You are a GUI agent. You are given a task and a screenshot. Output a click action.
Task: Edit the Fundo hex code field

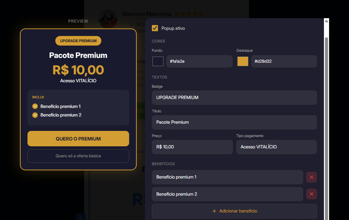pos(199,61)
